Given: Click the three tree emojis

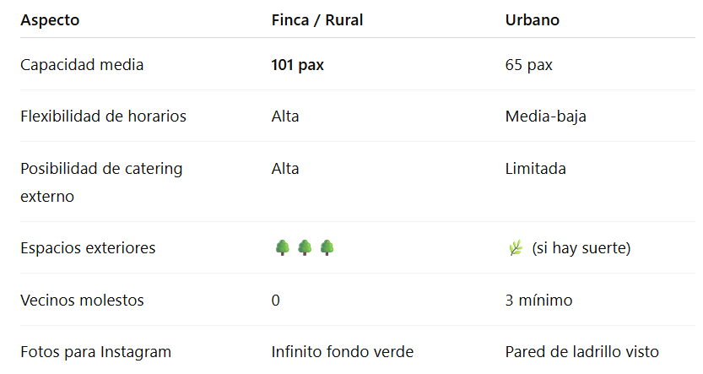Looking at the screenshot, I should pyautogui.click(x=304, y=248).
